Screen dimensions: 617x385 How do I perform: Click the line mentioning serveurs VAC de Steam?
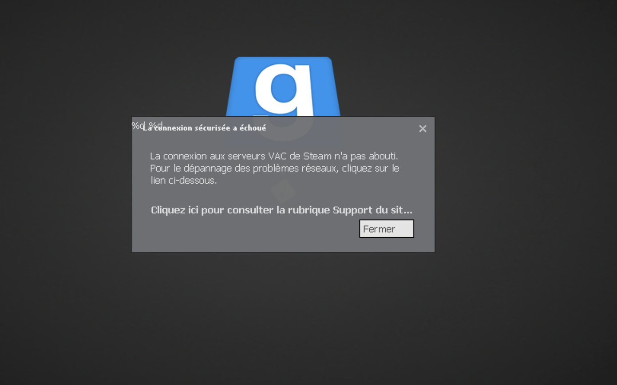tap(274, 156)
